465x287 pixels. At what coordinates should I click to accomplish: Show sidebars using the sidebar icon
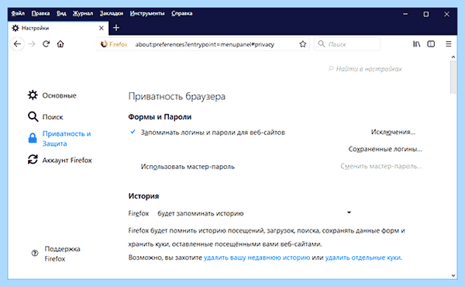click(x=431, y=44)
